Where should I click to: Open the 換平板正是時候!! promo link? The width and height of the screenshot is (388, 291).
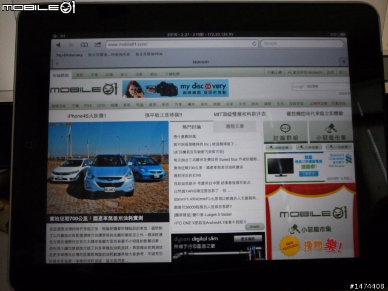click(x=164, y=115)
